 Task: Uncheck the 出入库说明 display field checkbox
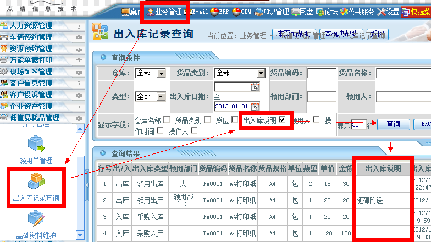(283, 120)
